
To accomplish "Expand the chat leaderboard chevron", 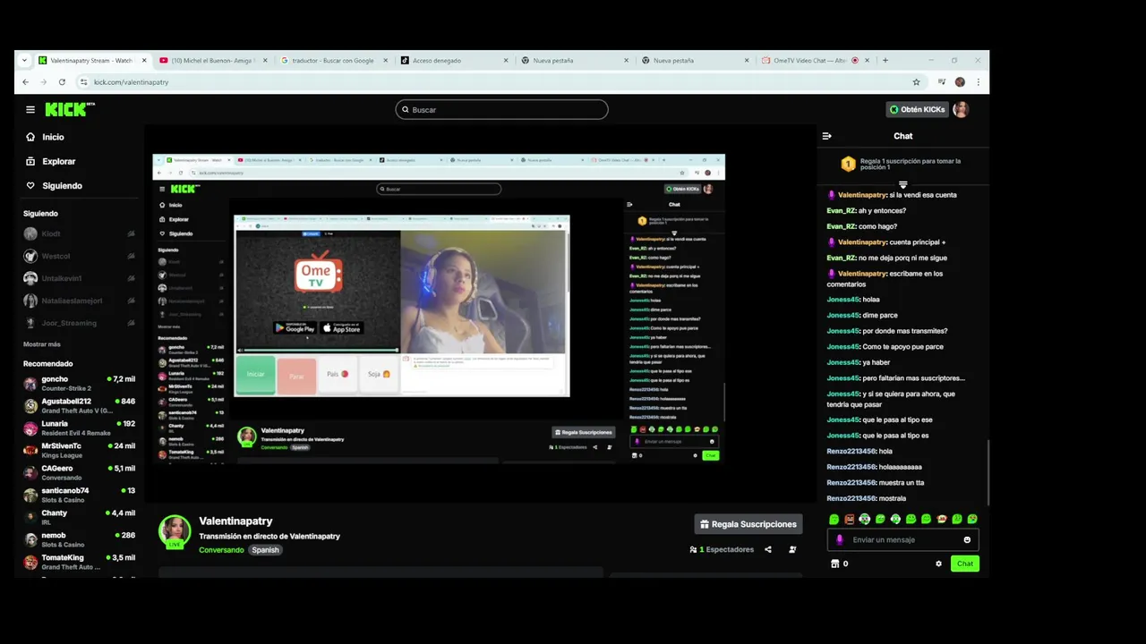I will [x=902, y=185].
